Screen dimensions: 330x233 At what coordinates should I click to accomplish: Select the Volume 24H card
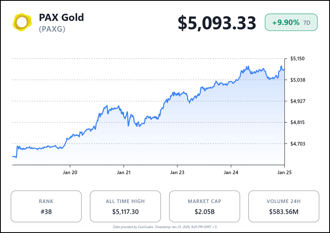[x=284, y=206]
